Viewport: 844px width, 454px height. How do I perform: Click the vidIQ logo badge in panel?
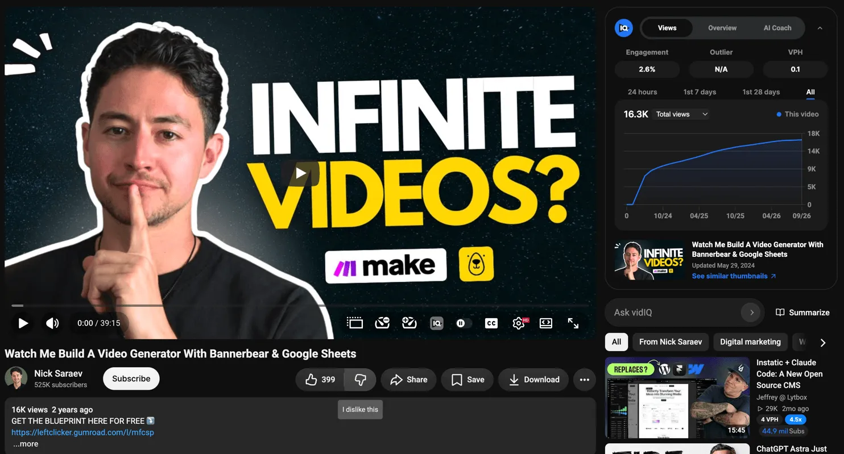pos(624,28)
